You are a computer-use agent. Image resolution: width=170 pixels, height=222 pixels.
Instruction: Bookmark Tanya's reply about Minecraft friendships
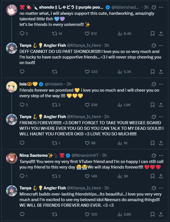152,214
